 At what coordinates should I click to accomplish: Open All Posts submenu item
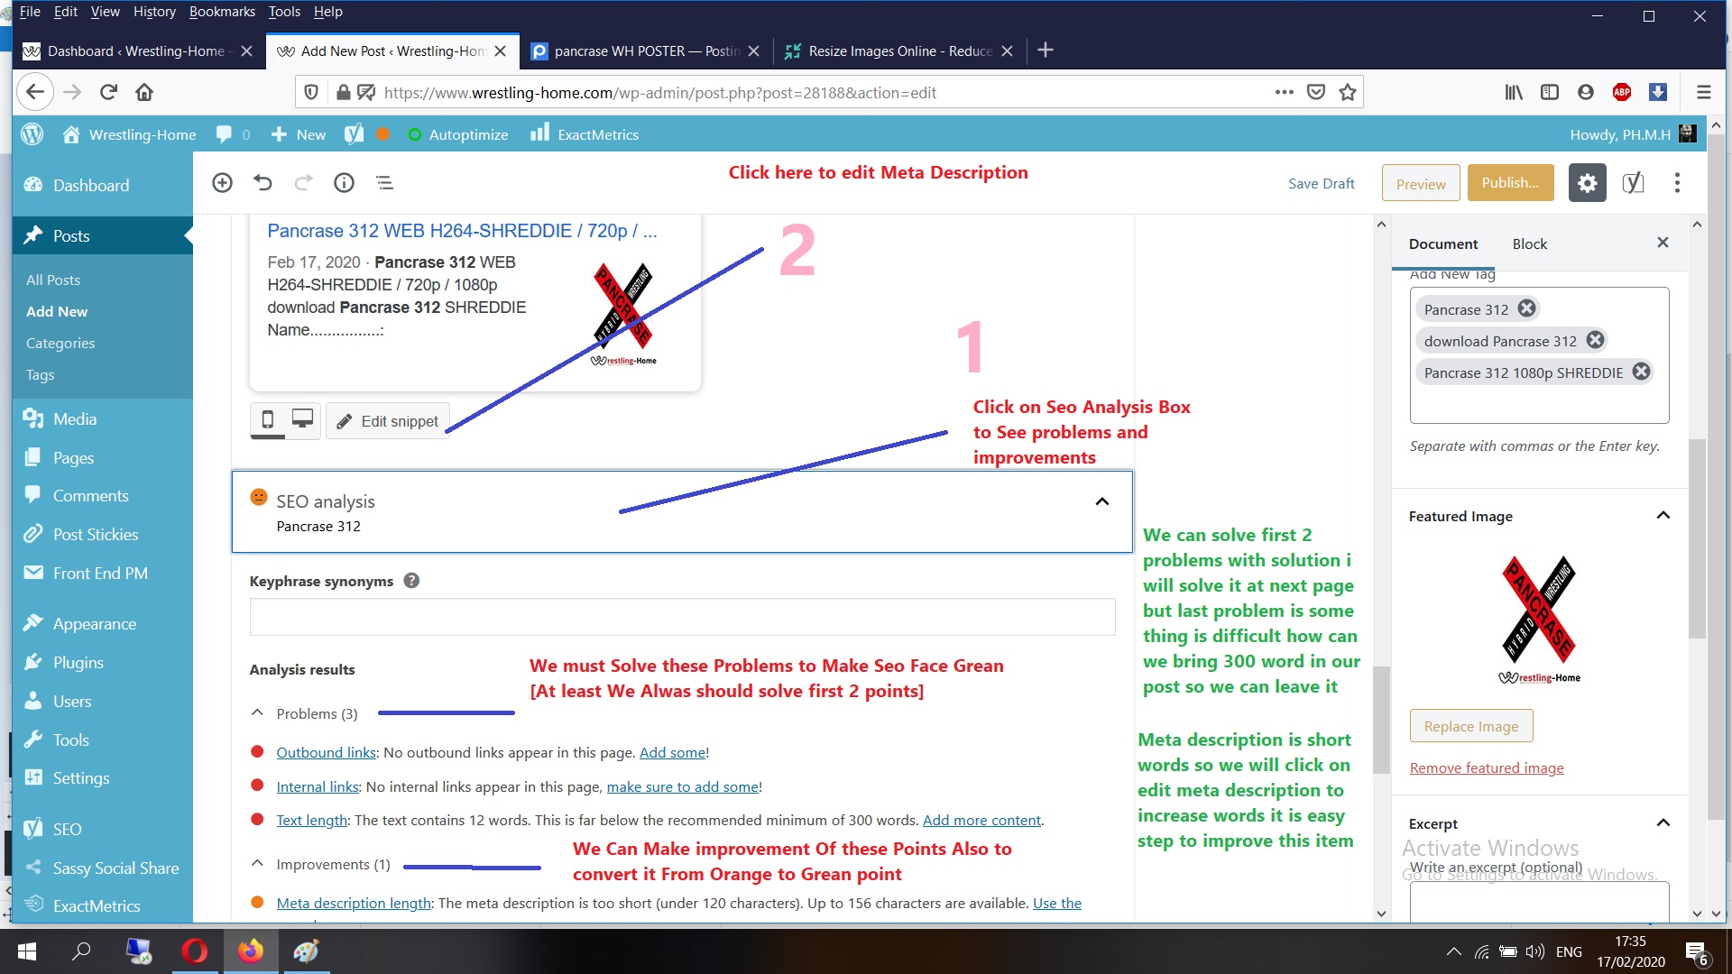click(53, 280)
